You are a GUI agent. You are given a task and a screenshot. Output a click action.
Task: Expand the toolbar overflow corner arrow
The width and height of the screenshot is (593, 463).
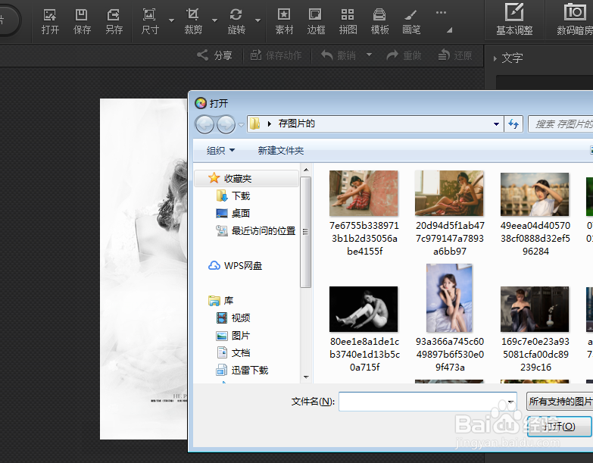[449, 30]
